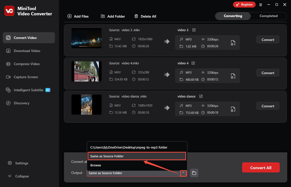Image resolution: width=291 pixels, height=187 pixels.
Task: Expand the Output path dropdown chevron
Action: (183, 173)
